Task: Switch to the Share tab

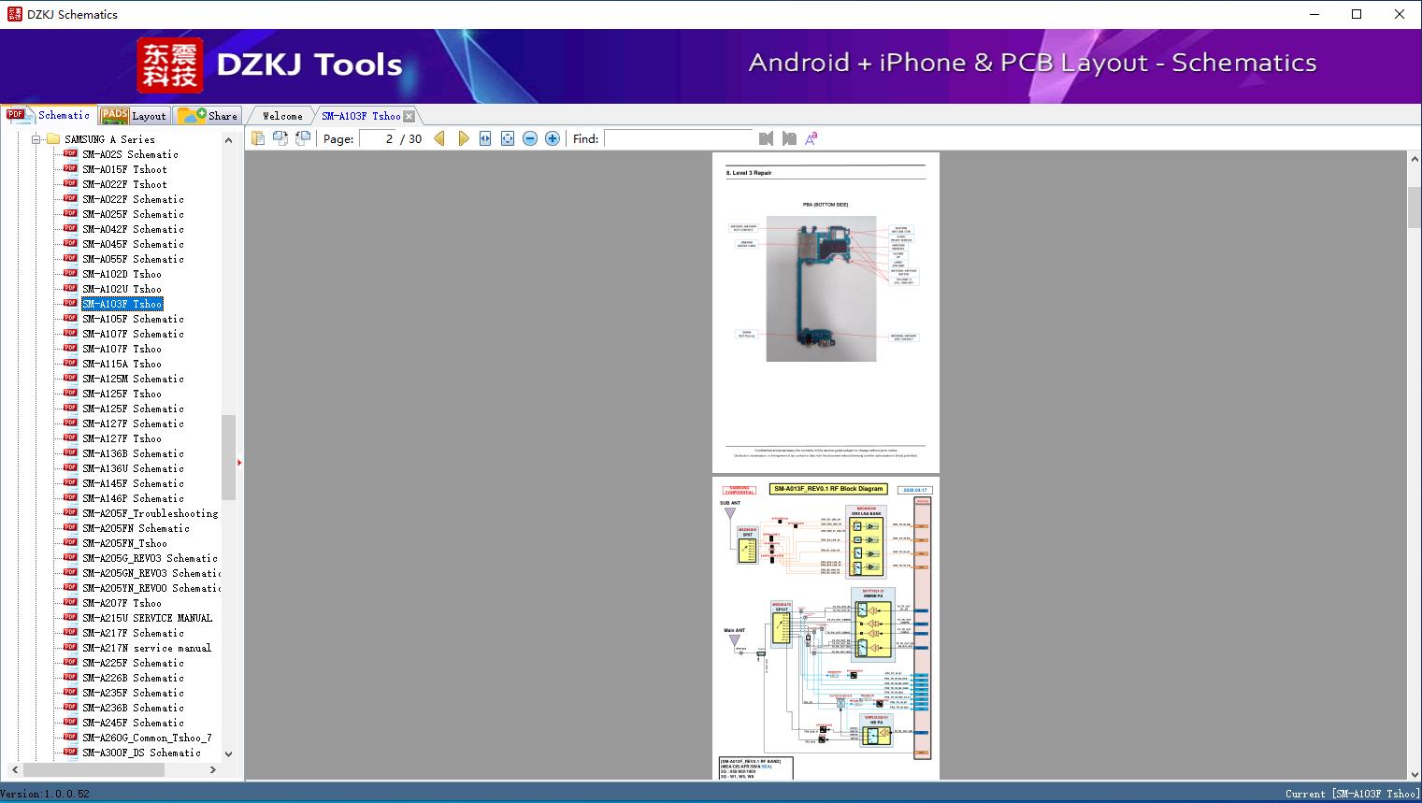Action: 208,115
